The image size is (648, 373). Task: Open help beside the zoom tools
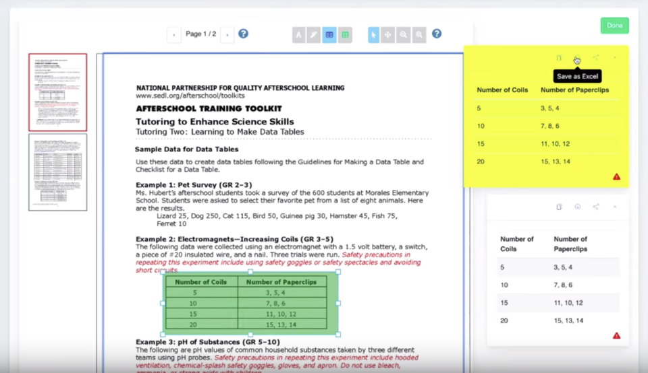pyautogui.click(x=437, y=34)
